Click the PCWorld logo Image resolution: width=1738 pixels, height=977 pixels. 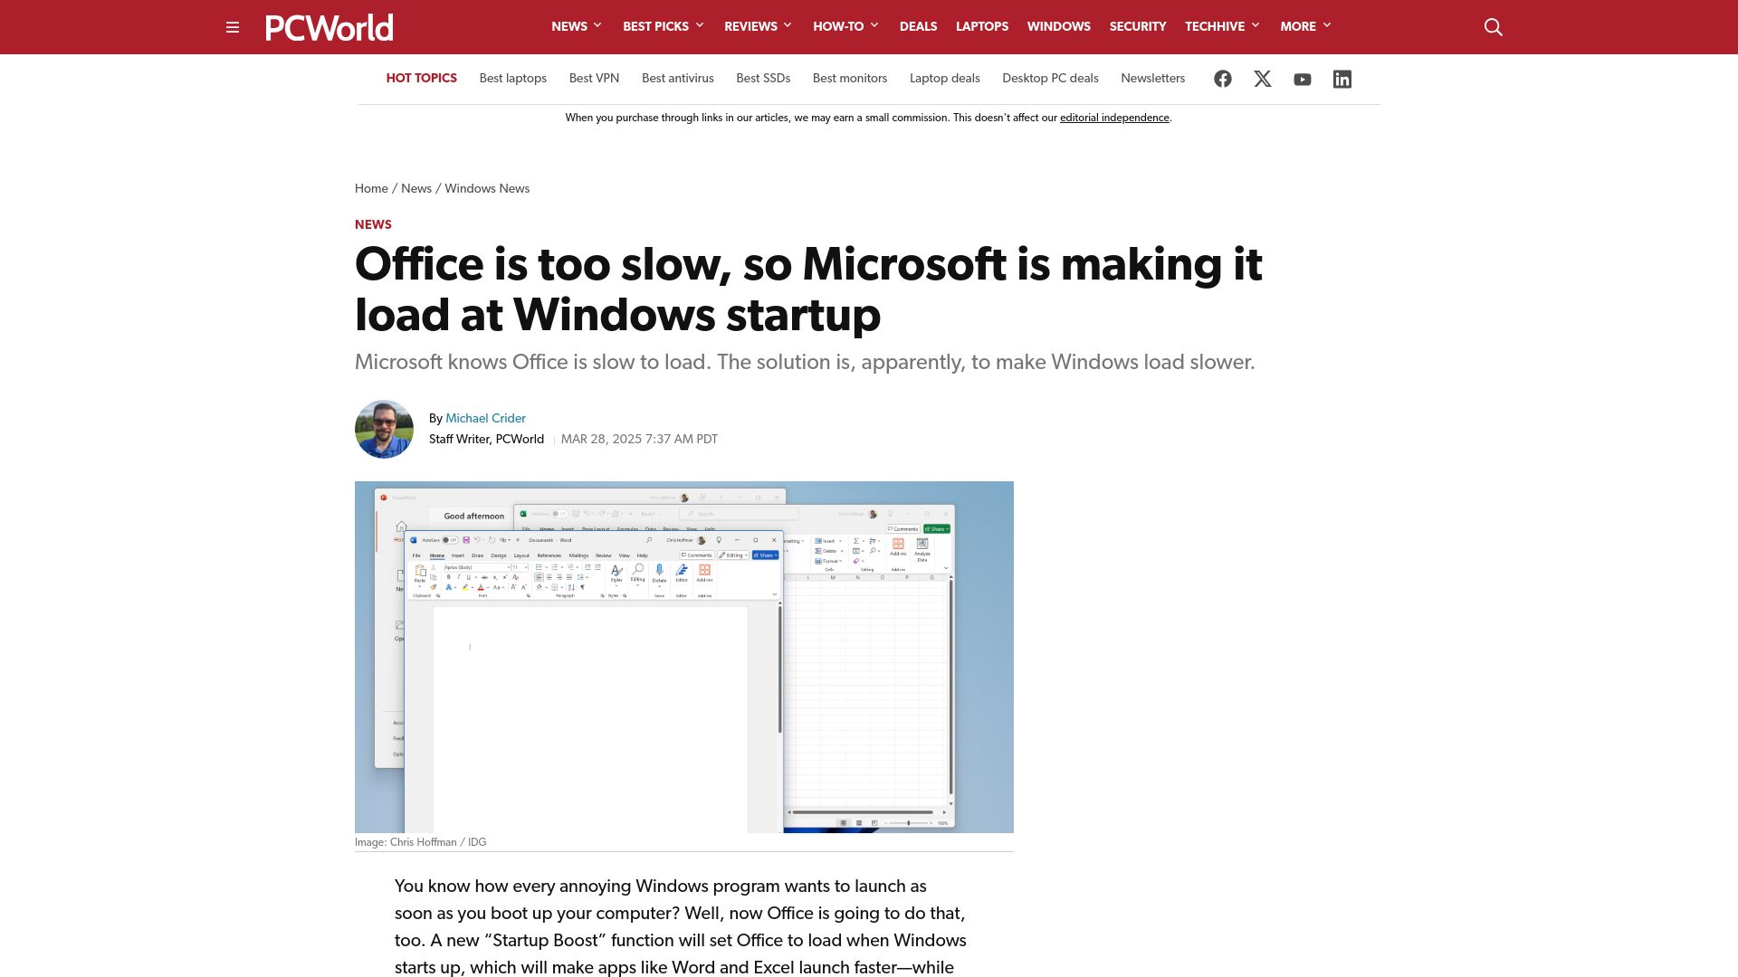(x=329, y=27)
